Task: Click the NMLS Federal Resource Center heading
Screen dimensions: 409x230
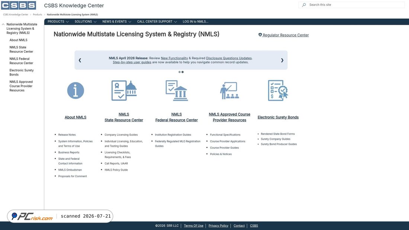Action: pyautogui.click(x=177, y=117)
